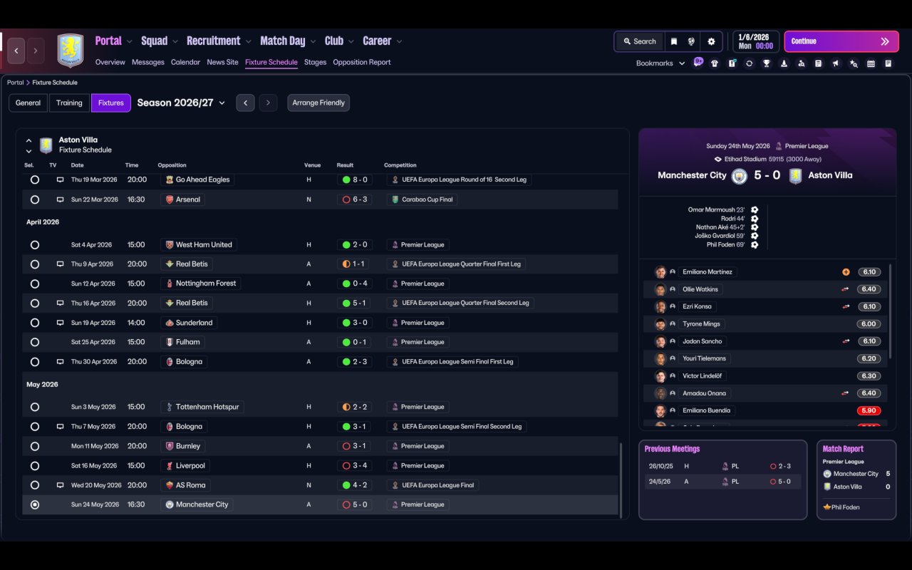The width and height of the screenshot is (912, 570).
Task: Click Tyrone Mings' portrait thumbnail
Action: (660, 324)
